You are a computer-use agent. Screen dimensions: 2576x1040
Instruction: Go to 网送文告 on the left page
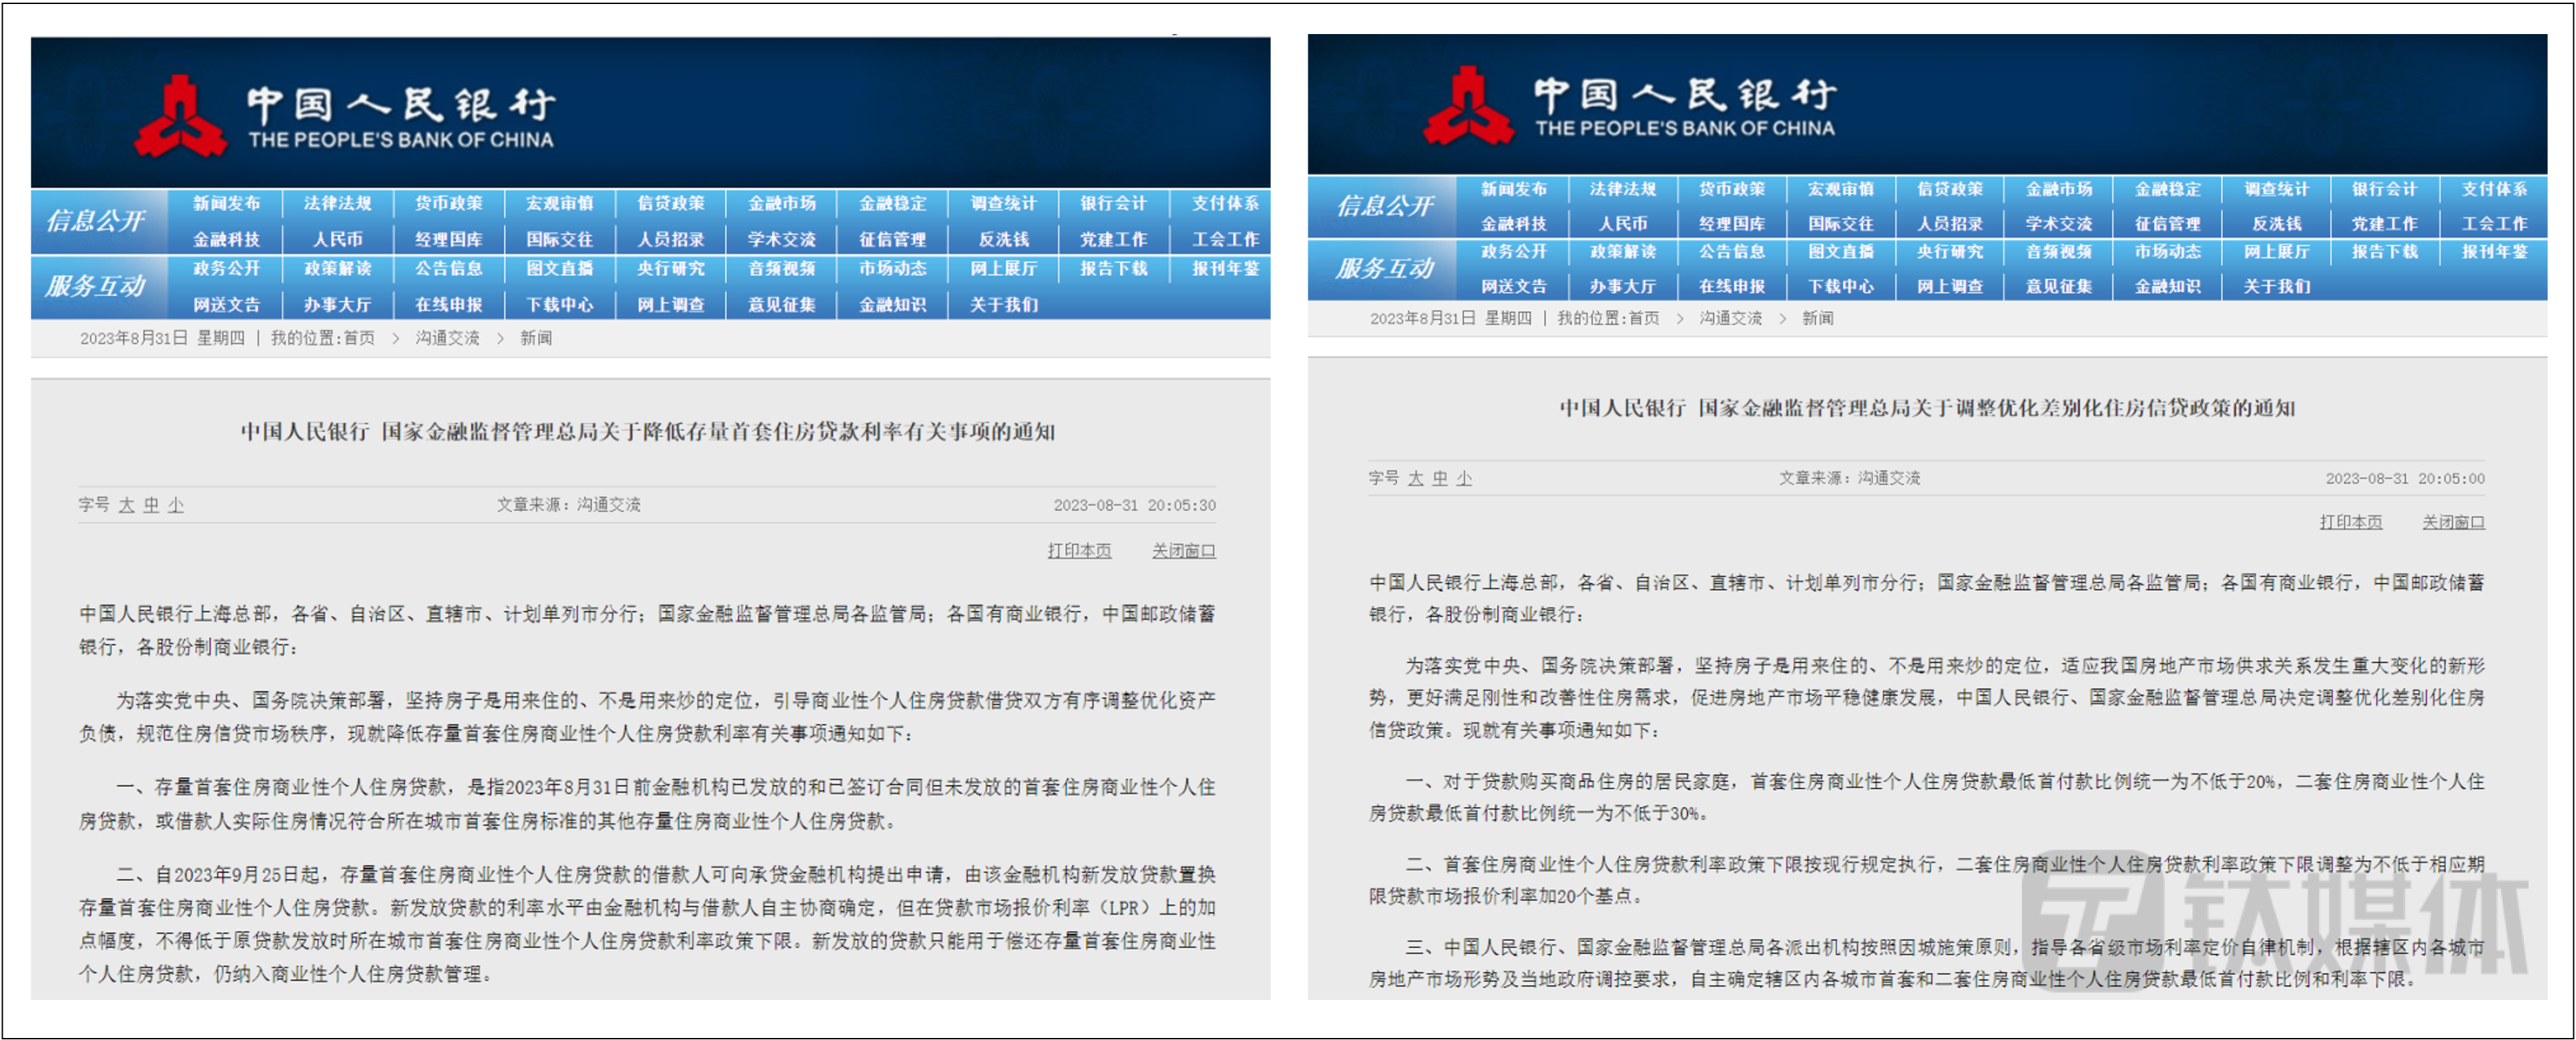coord(226,305)
